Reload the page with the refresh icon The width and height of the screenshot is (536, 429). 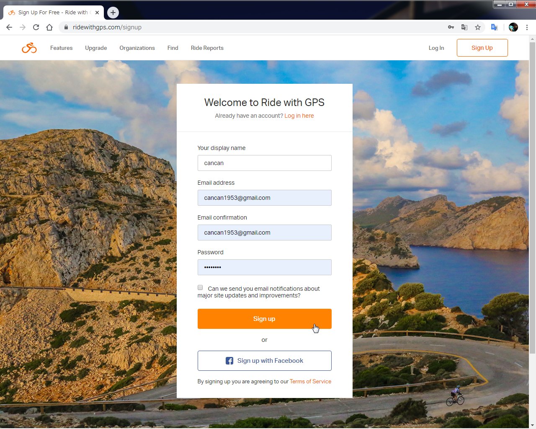pyautogui.click(x=36, y=27)
